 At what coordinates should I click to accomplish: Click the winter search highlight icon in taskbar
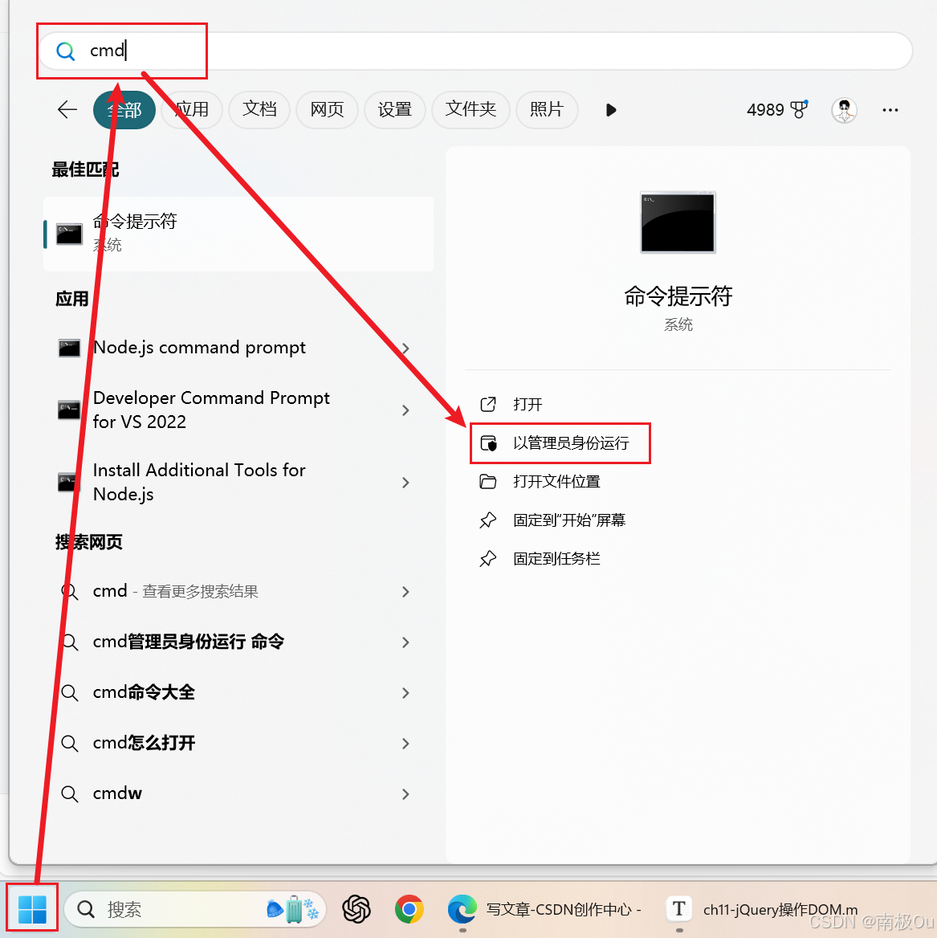293,909
